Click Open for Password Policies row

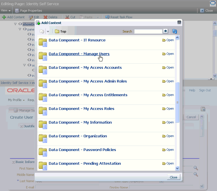168,150
